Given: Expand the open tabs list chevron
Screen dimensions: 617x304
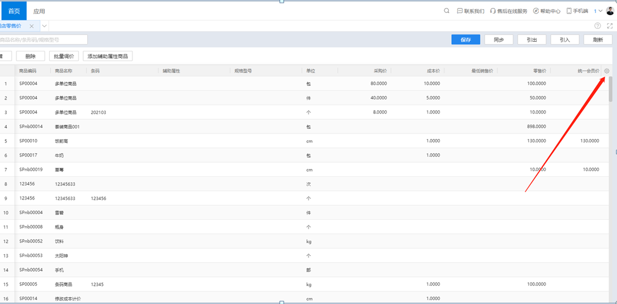Looking at the screenshot, I should tap(44, 26).
